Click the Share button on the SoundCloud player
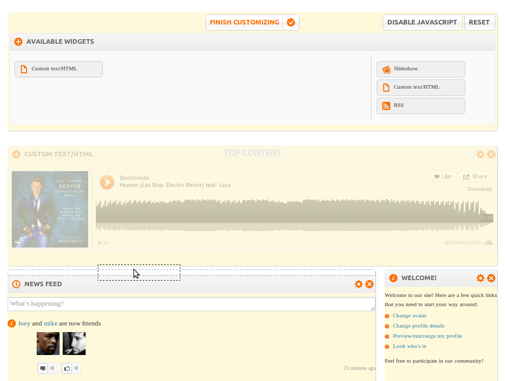The width and height of the screenshot is (505, 381). [475, 177]
